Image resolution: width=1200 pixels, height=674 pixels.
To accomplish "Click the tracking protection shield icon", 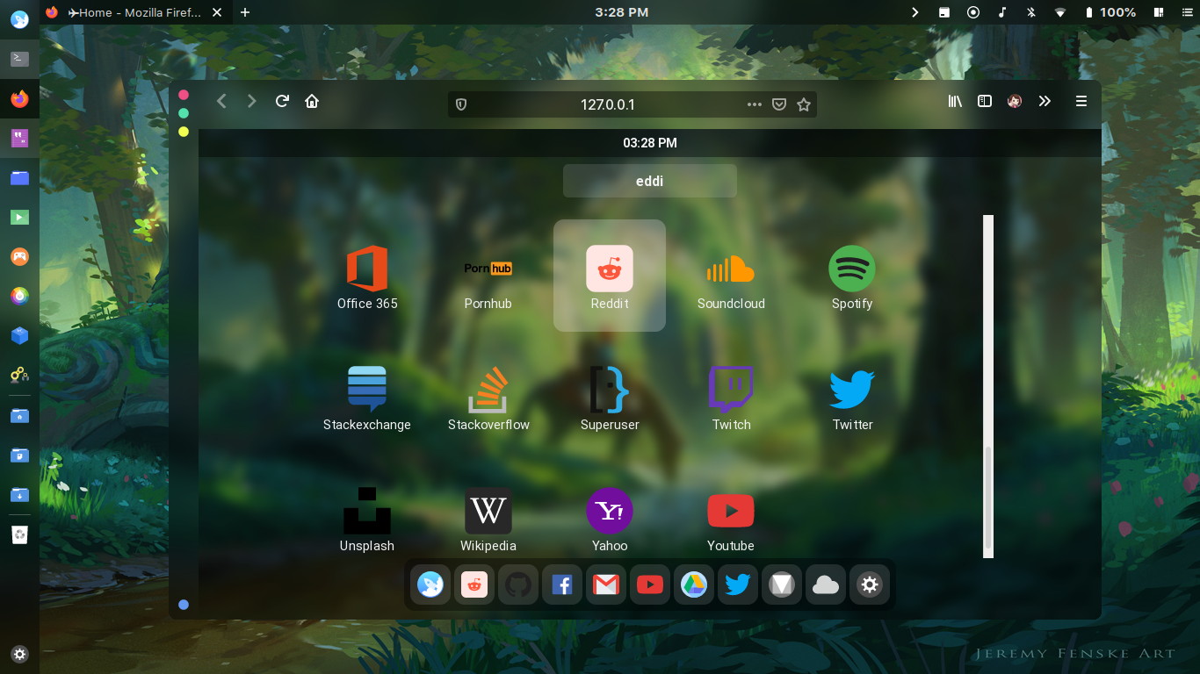I will click(461, 104).
